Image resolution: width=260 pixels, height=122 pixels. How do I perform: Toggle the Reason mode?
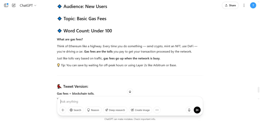pyautogui.click(x=93, y=110)
